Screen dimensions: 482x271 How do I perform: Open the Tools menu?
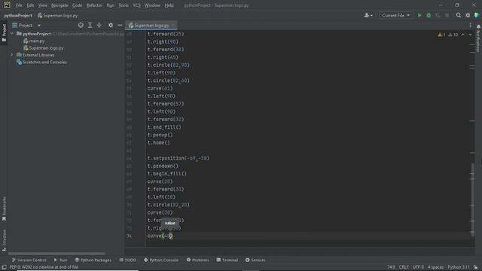coord(124,5)
